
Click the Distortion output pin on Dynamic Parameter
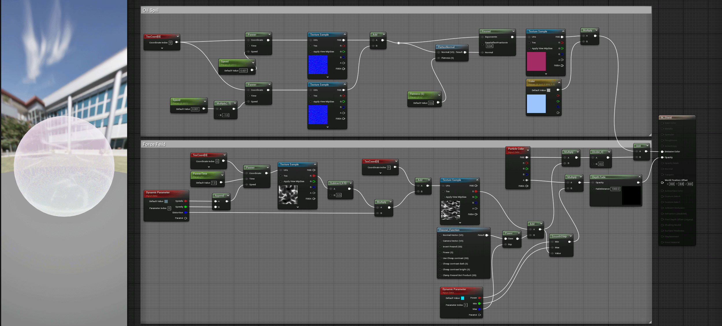185,213
